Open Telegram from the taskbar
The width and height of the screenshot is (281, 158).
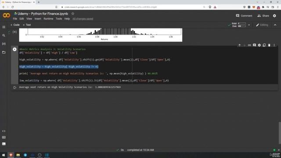[25, 155]
